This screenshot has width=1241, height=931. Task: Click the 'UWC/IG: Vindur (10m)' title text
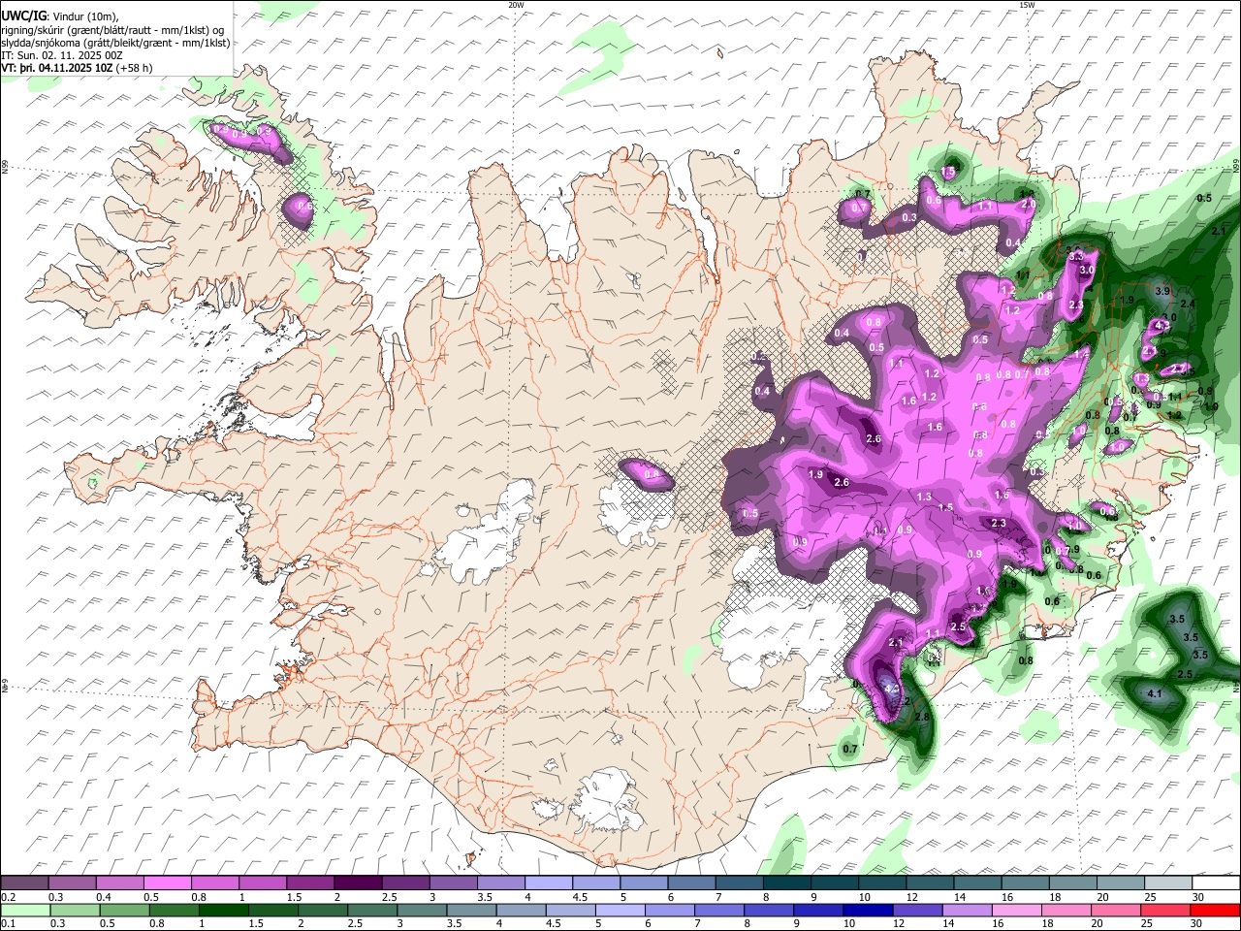59,16
